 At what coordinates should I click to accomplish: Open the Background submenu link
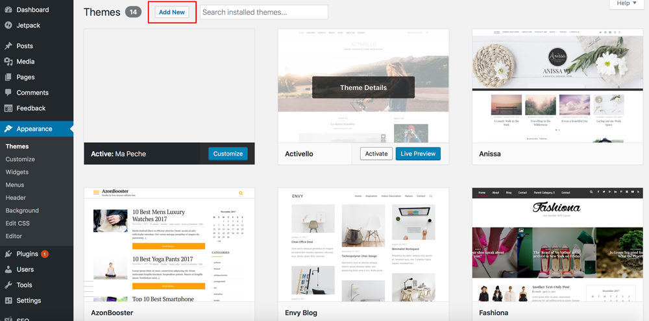(x=22, y=211)
